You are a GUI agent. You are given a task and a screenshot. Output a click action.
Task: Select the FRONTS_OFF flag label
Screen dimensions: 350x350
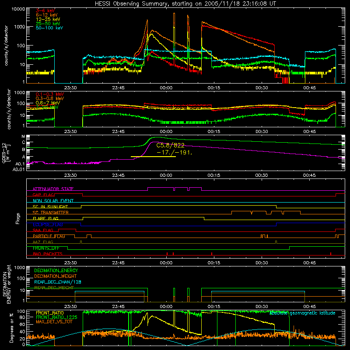coord(46,248)
